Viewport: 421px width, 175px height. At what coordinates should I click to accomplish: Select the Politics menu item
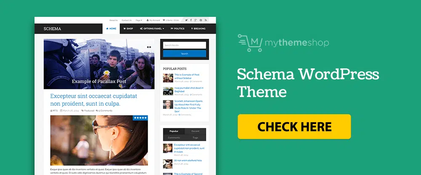pyautogui.click(x=178, y=29)
